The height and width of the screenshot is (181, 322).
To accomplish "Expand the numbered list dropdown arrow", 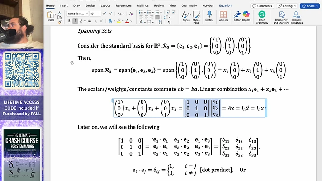I will pos(153,13).
